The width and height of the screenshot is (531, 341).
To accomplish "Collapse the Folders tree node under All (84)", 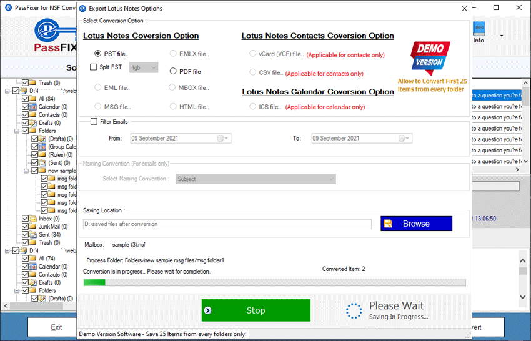I will pos(17,131).
